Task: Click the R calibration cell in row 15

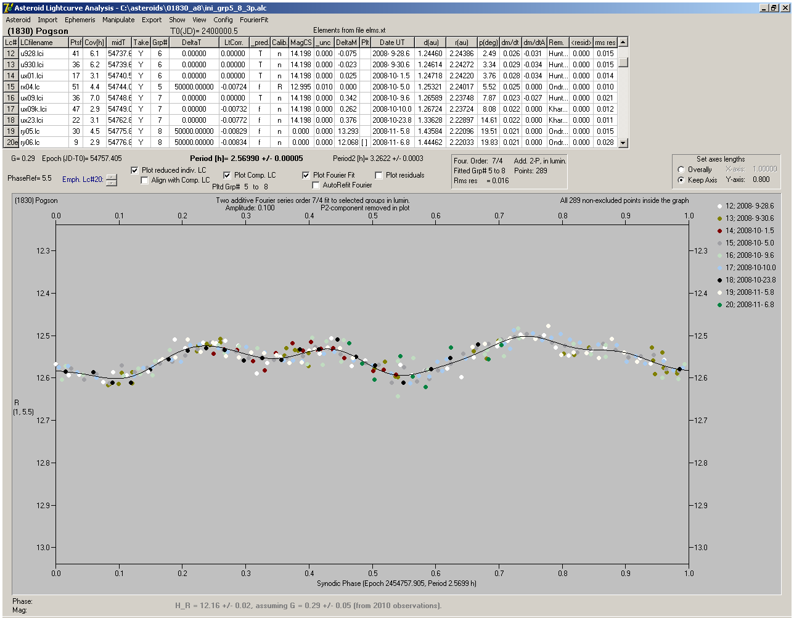Action: pos(279,87)
